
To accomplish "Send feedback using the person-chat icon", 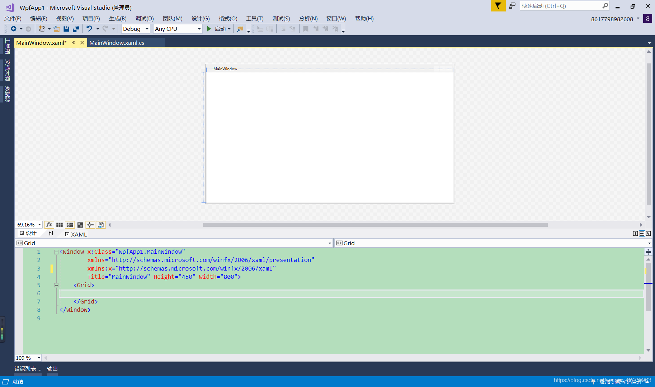I will [512, 6].
